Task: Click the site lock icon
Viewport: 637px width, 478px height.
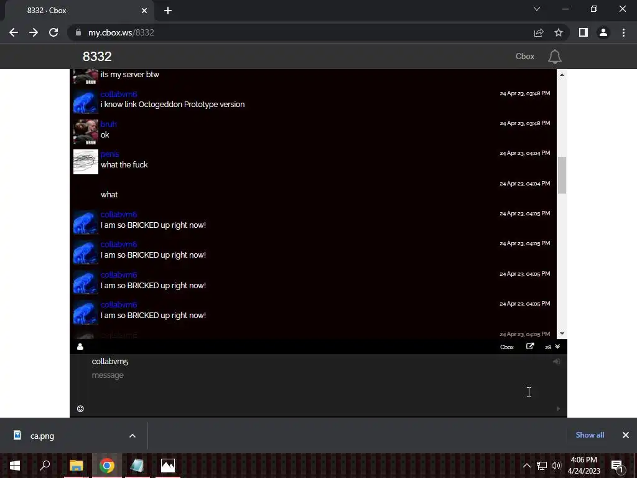Action: [78, 32]
